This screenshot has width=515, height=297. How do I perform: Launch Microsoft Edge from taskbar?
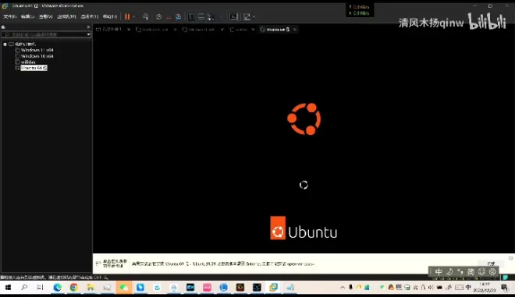[58, 288]
